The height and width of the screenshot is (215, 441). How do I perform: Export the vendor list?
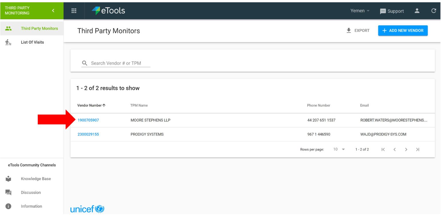coord(358,31)
